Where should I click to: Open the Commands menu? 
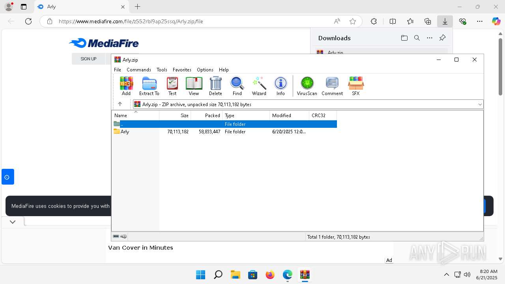139,69
